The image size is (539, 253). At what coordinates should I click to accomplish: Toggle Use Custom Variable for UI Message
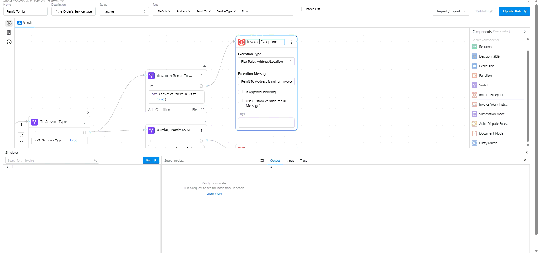(240, 101)
